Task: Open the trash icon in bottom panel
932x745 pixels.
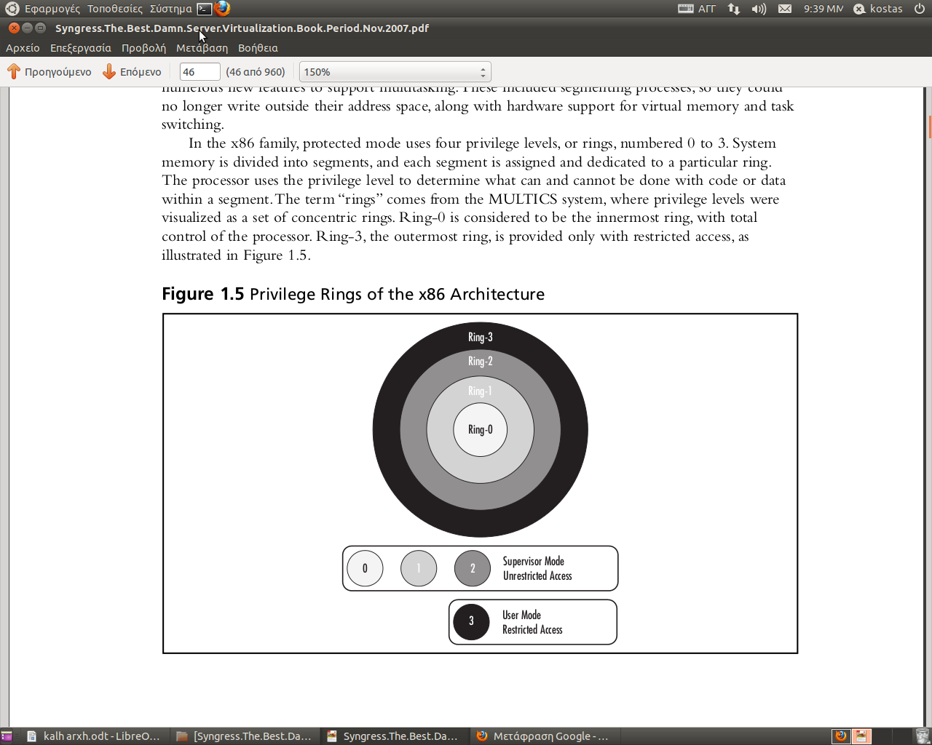Action: [922, 736]
